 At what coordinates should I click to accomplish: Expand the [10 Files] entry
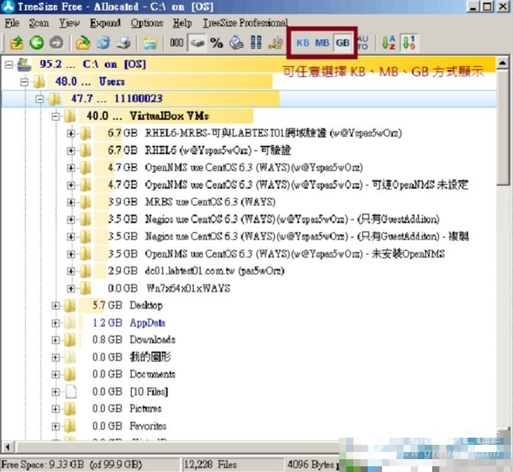click(56, 392)
